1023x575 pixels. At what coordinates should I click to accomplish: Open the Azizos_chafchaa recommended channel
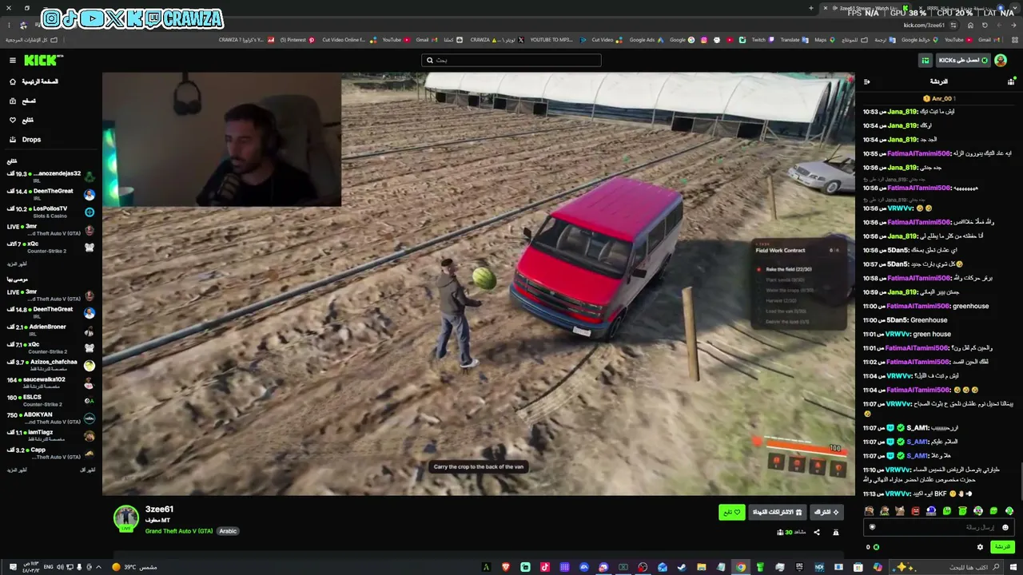point(51,365)
